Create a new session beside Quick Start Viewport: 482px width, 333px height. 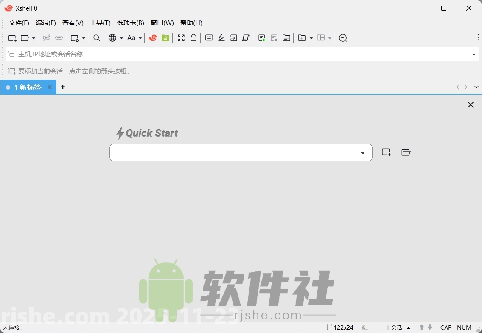click(386, 152)
